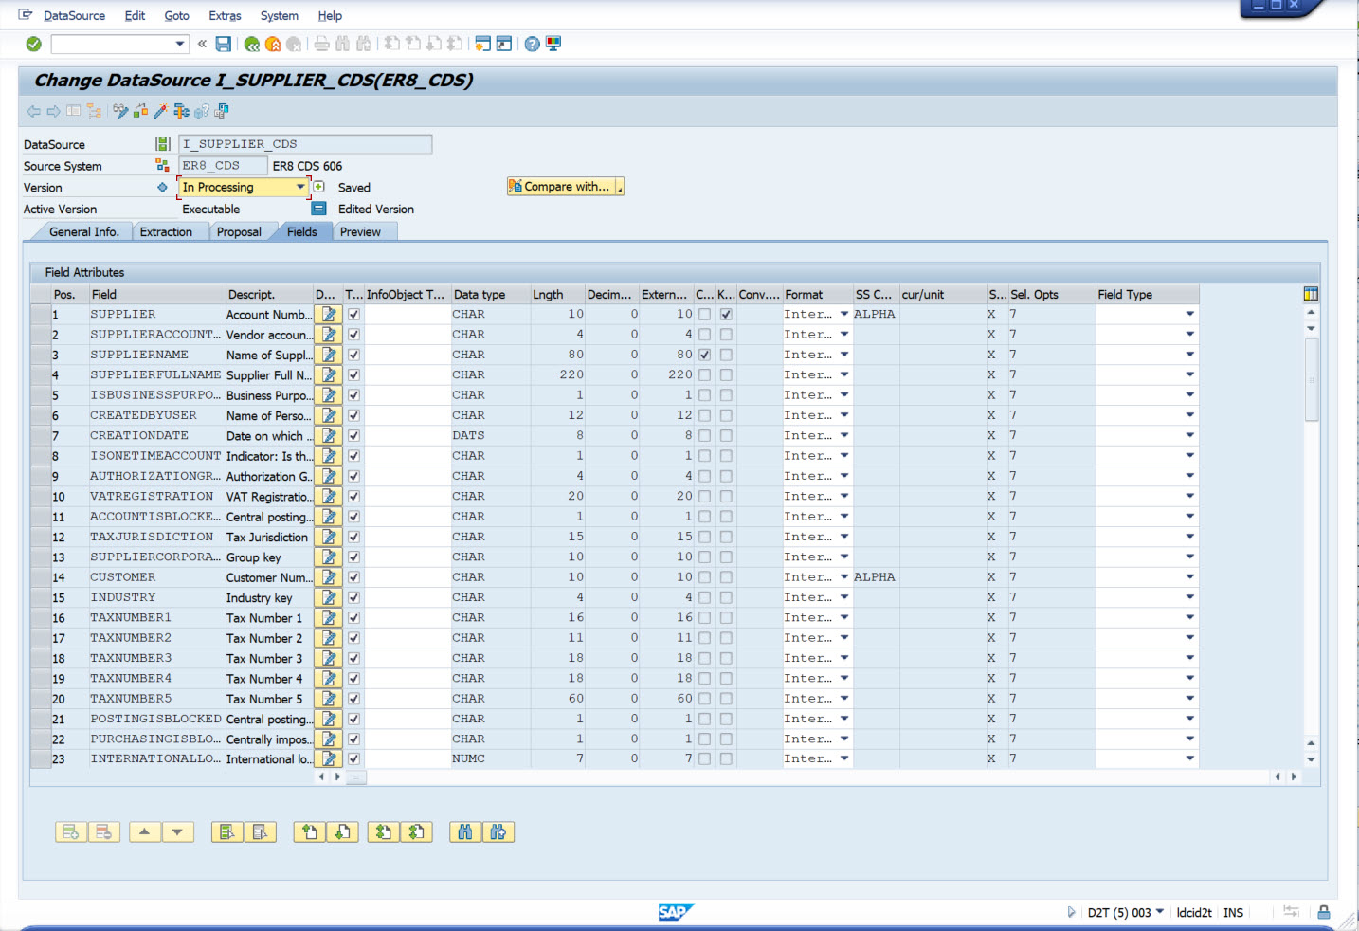
Task: Click the last application toolbar icon
Action: (x=222, y=111)
